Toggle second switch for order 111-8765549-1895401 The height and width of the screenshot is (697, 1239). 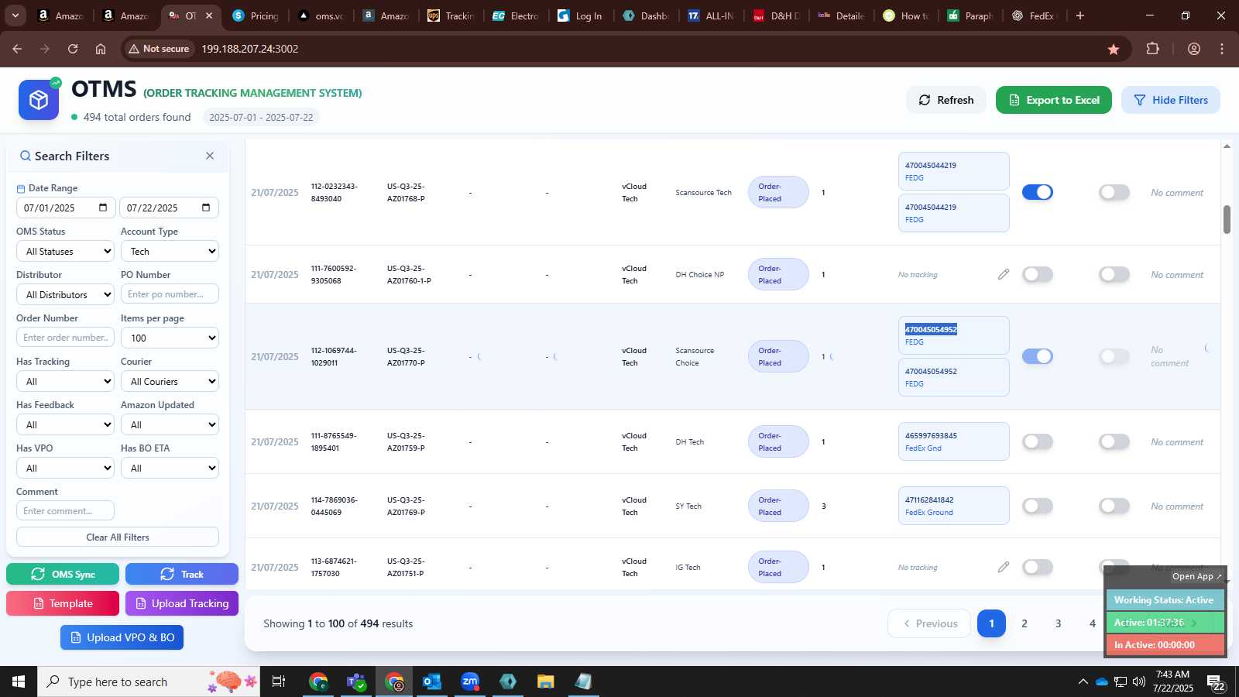pos(1114,441)
